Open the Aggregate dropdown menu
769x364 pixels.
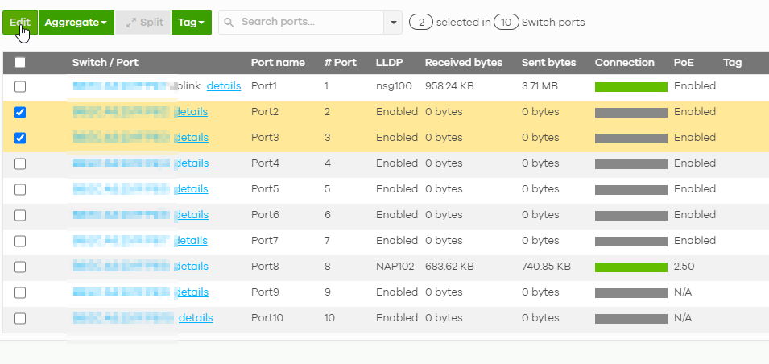(x=76, y=23)
